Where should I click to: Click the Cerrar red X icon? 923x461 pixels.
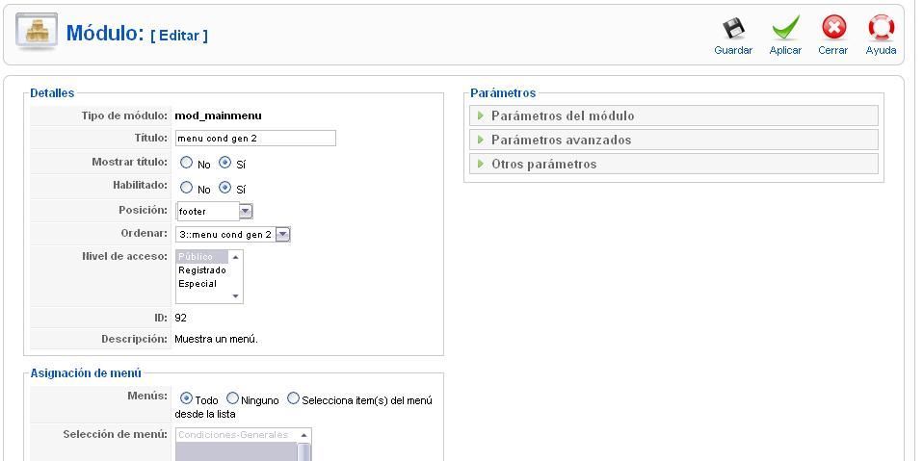(833, 28)
